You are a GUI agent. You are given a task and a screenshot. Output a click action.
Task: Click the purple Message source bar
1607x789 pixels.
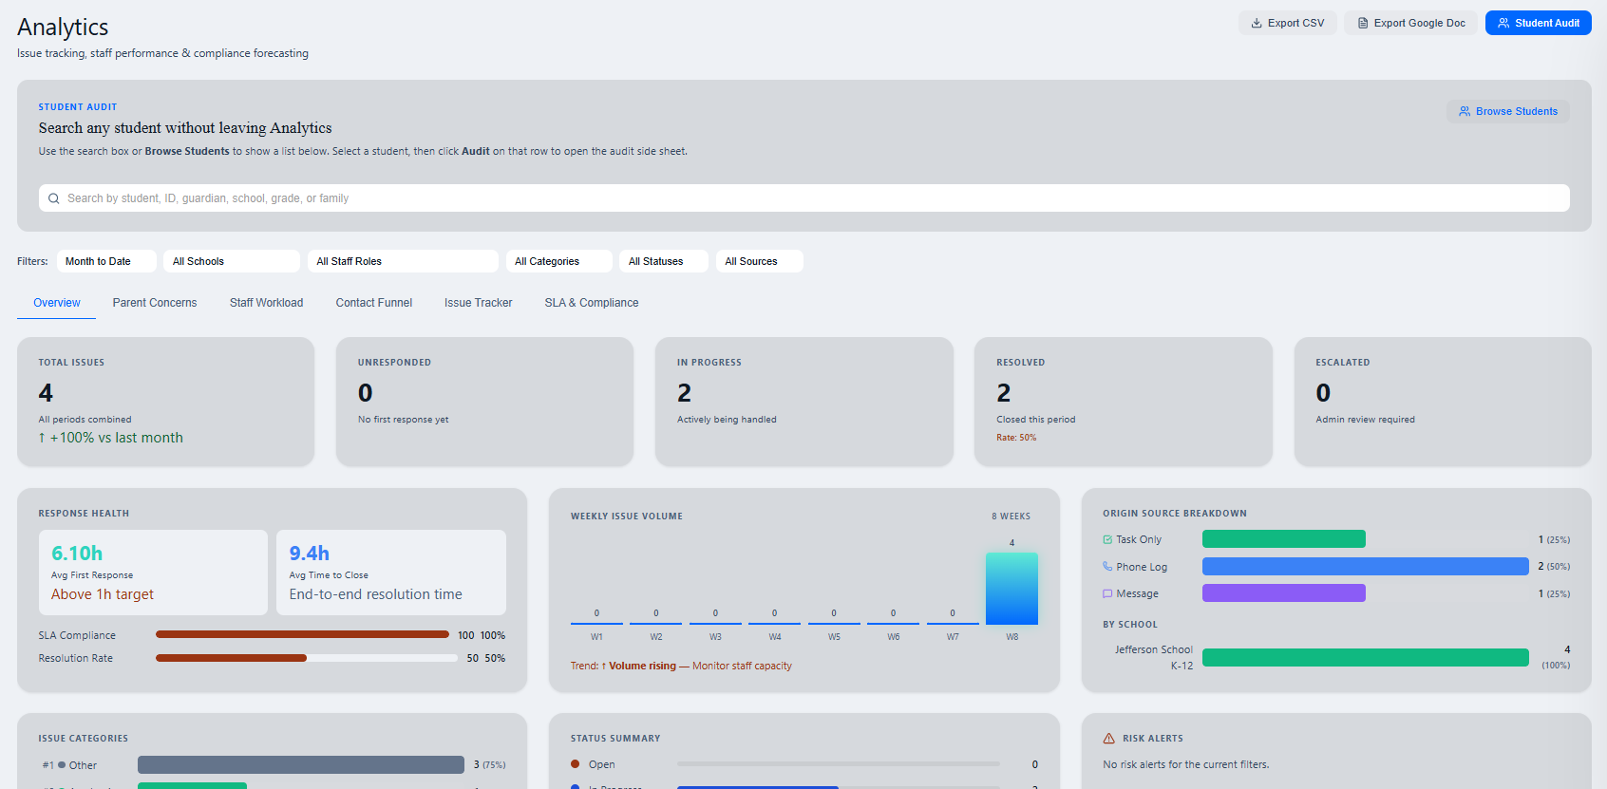[x=1284, y=593]
